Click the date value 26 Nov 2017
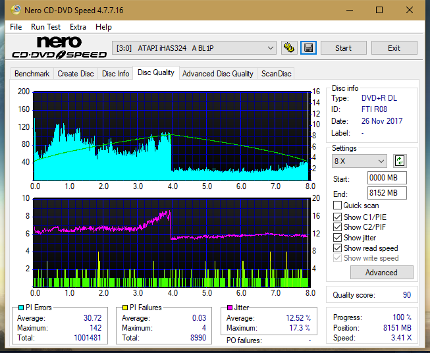The height and width of the screenshot is (353, 430). pyautogui.click(x=382, y=121)
